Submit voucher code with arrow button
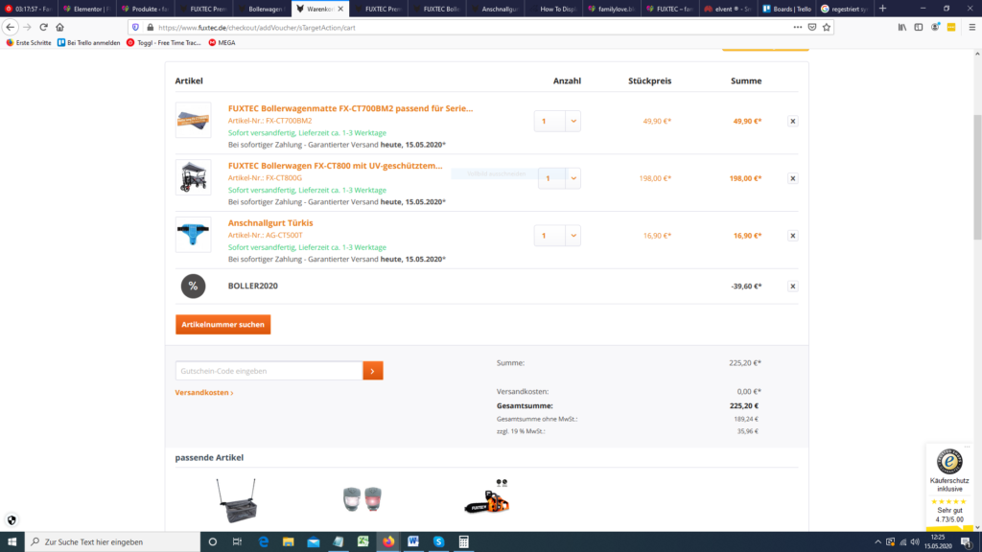This screenshot has height=552, width=982. [373, 371]
